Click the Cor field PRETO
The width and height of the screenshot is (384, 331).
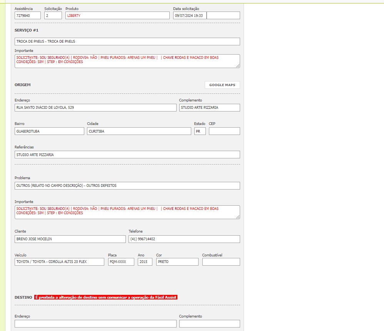click(x=177, y=262)
